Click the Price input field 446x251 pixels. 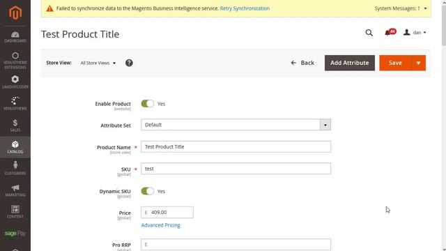coord(167,212)
